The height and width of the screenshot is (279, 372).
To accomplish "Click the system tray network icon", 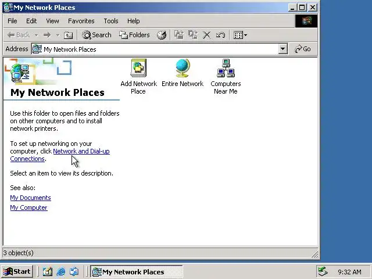I will [x=323, y=271].
